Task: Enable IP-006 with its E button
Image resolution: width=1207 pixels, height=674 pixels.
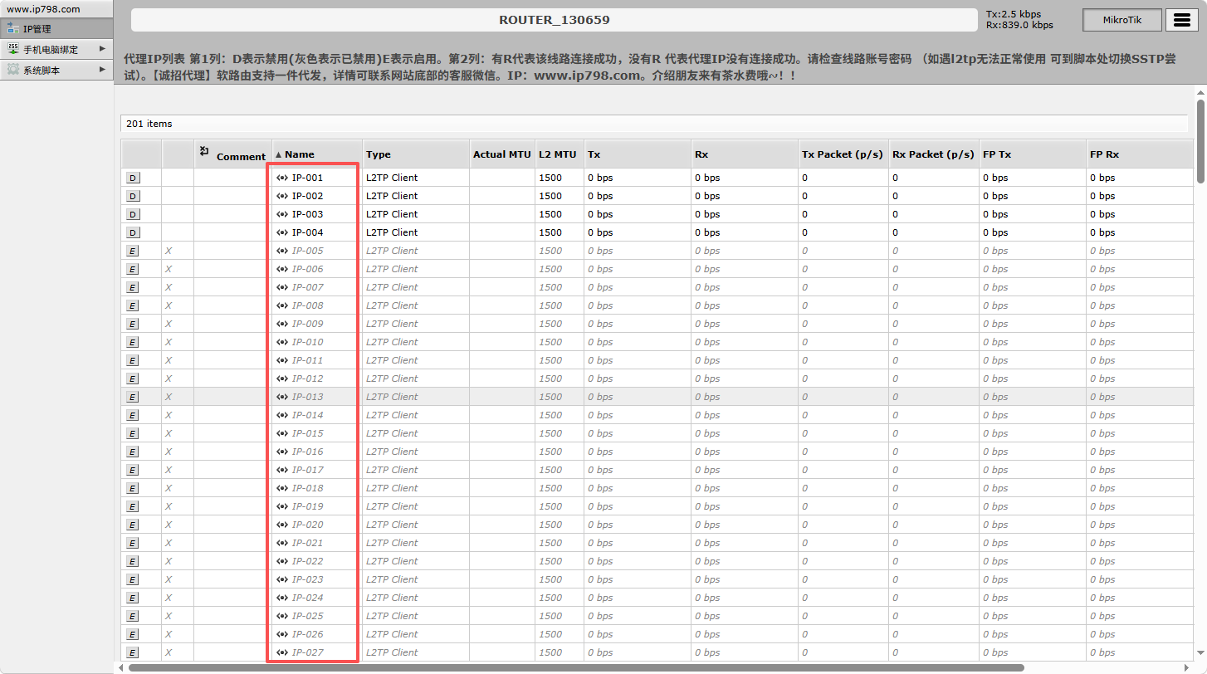Action: coord(133,269)
